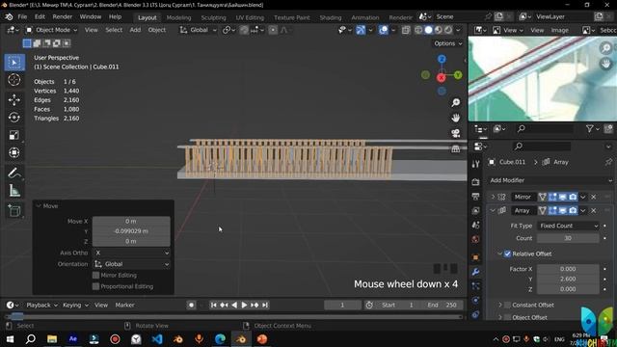This screenshot has height=347, width=617.
Task: Toggle Array modifier render camera visibility
Action: (x=573, y=210)
